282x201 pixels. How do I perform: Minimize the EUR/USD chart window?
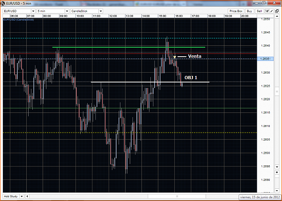(x=257, y=3)
